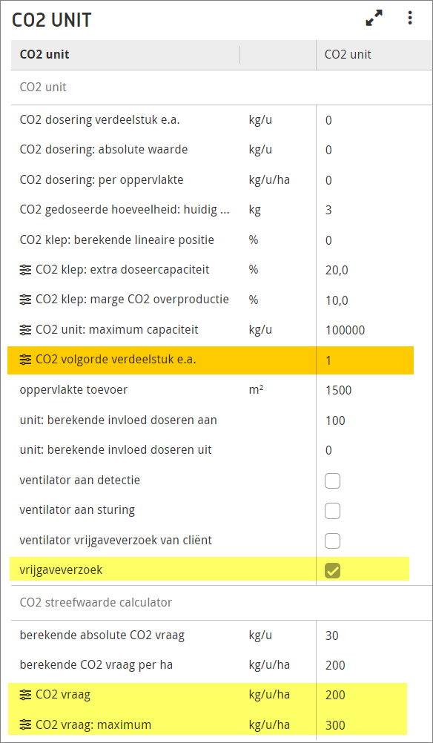Click settings icon beside CO2 unit: maximum capaciteit
This screenshot has width=433, height=743.
click(x=25, y=330)
